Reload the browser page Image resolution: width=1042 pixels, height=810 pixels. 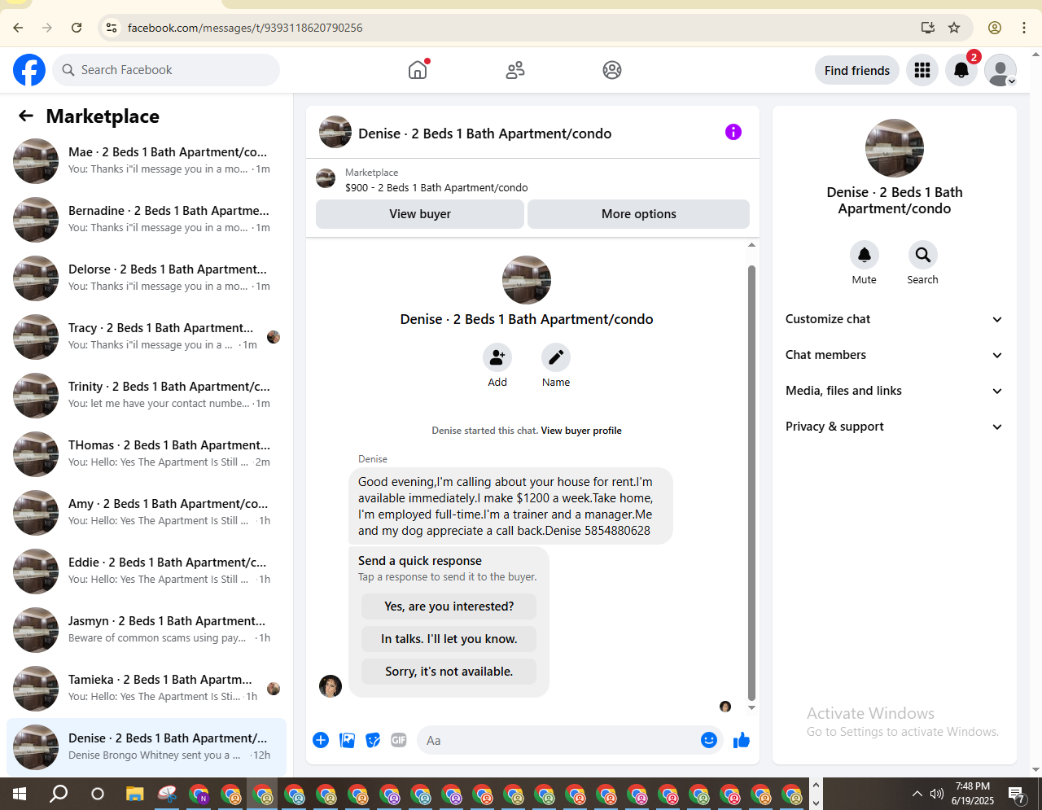pos(77,28)
